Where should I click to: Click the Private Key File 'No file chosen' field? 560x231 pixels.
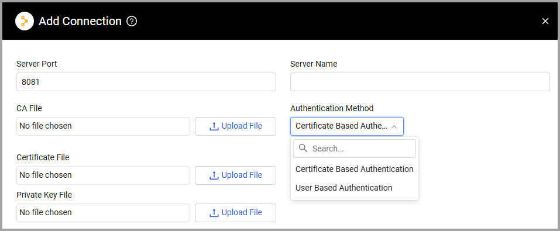tap(103, 213)
